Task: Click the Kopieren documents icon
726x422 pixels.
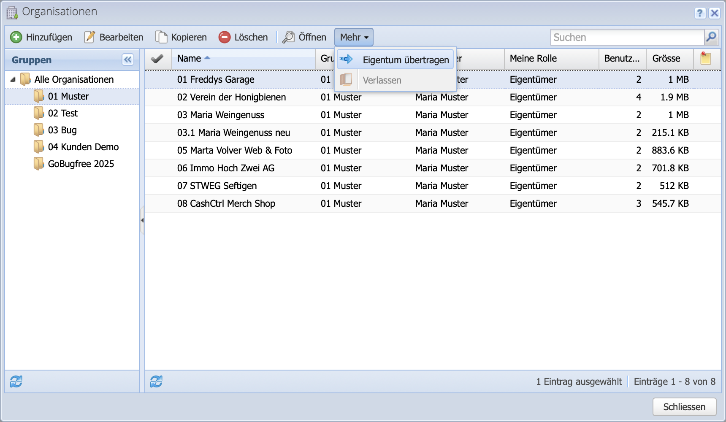Action: coord(161,37)
